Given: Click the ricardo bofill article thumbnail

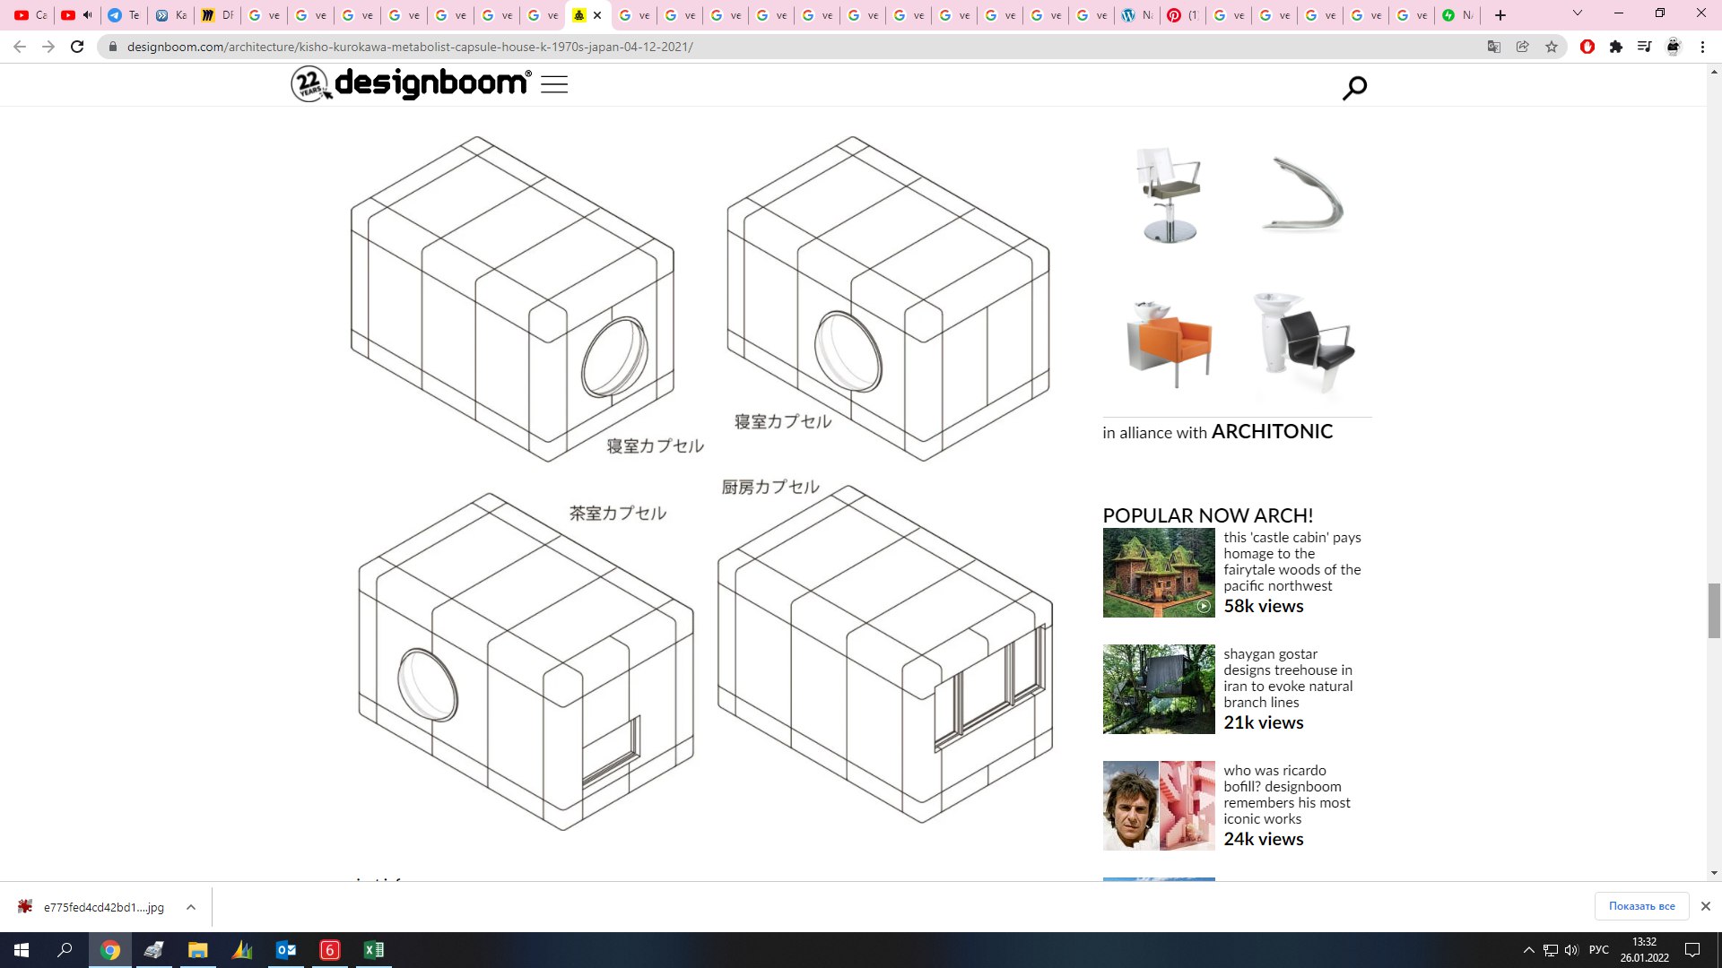Looking at the screenshot, I should pyautogui.click(x=1159, y=806).
